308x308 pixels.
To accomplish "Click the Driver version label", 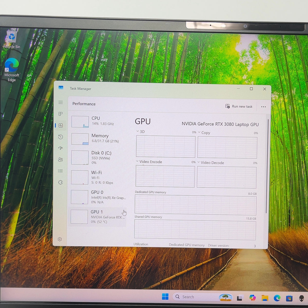I will (218, 245).
